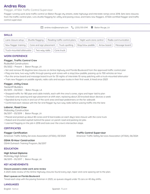Click the 'Cone truck' skill tag
The height and width of the screenshot is (194, 150).
[60, 50]
